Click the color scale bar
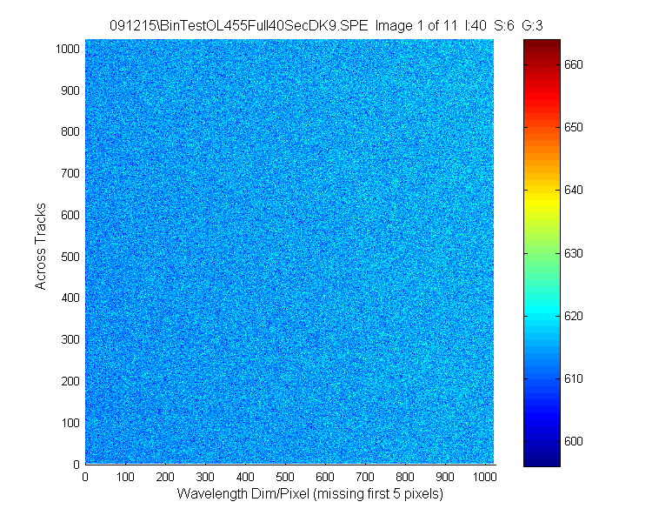Screen dimensions: 652x522 tap(542, 252)
